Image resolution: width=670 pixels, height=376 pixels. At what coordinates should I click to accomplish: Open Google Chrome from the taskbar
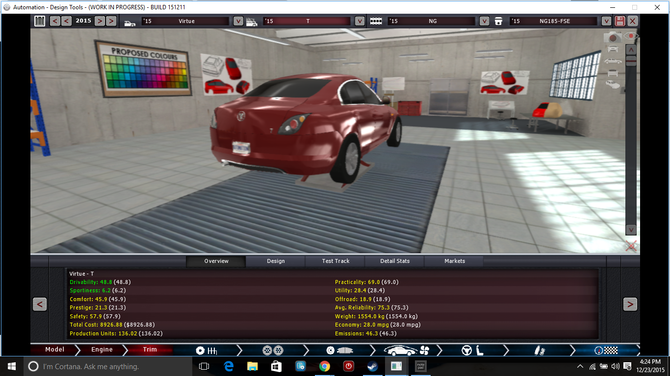click(324, 366)
